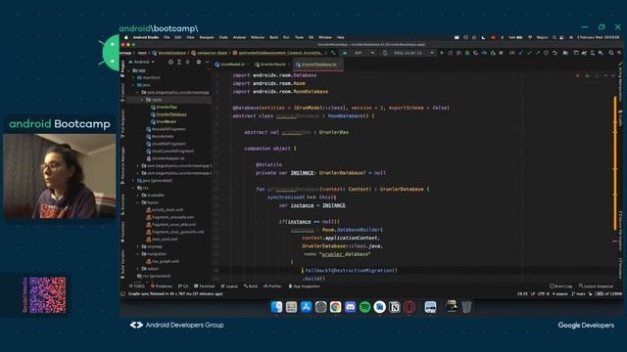Click the Debug app bug icon
The width and height of the screenshot is (627, 352).
467,53
